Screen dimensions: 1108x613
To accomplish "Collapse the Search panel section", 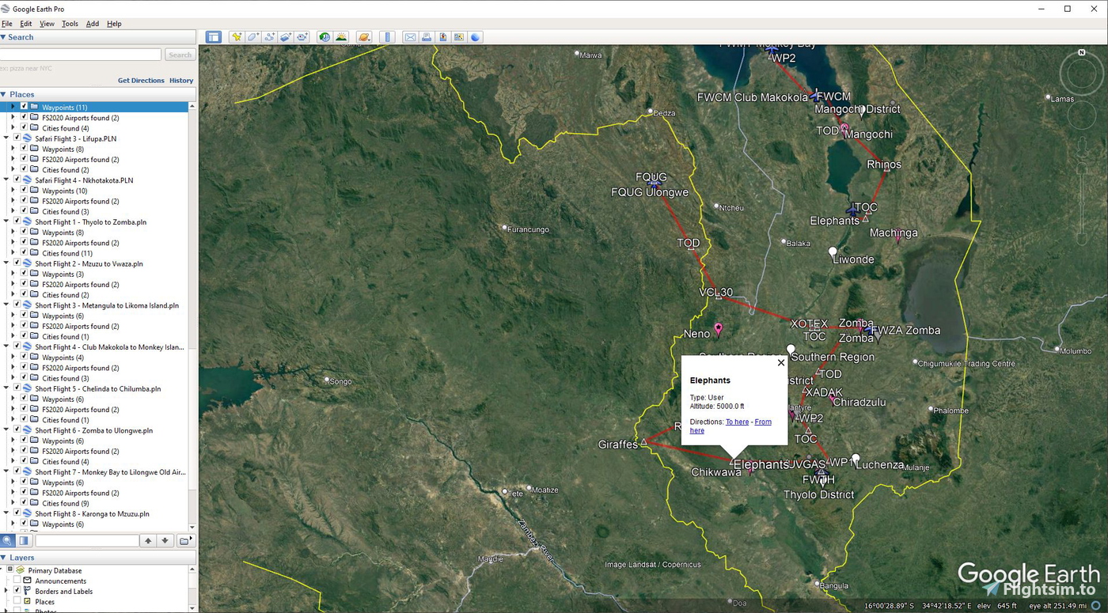I will pos(3,37).
